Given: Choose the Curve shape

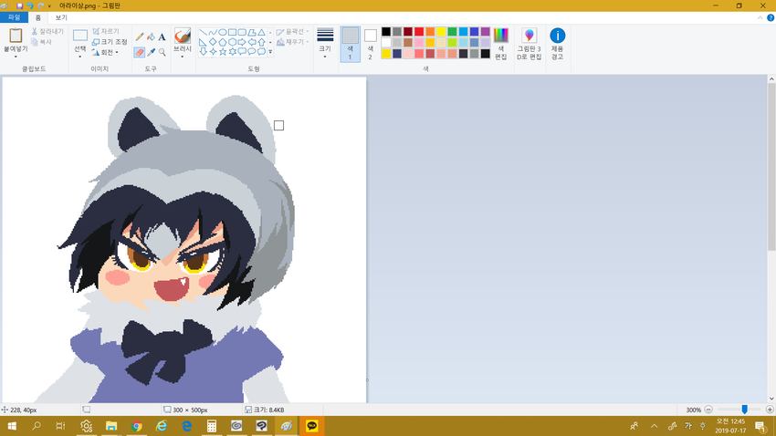Looking at the screenshot, I should 213,32.
